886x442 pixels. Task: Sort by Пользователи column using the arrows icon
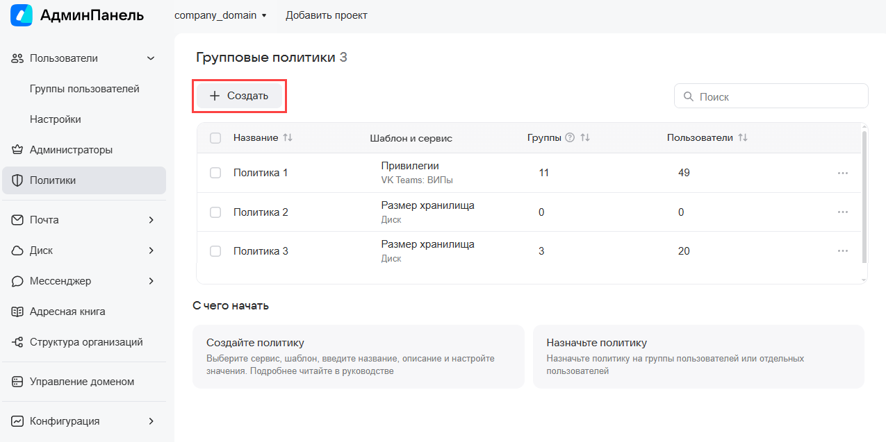pos(743,138)
